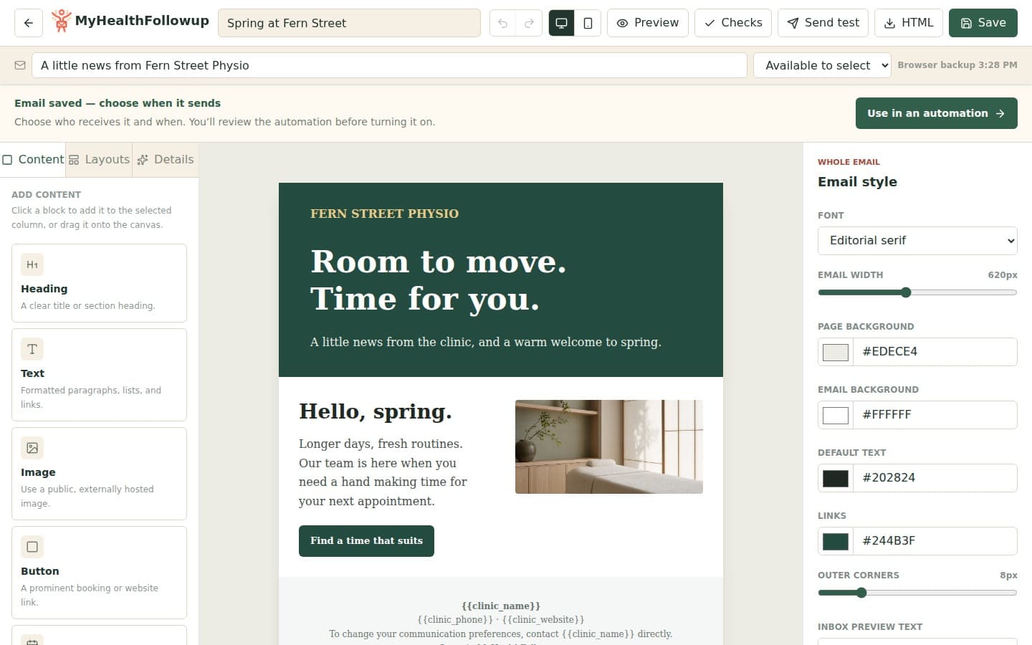Select the FERN STREET PHYSIO label

(384, 214)
